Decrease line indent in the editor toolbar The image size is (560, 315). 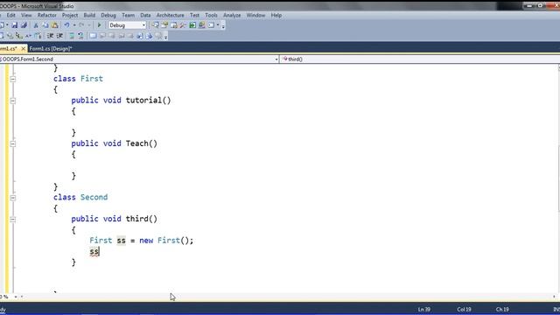(50, 36)
